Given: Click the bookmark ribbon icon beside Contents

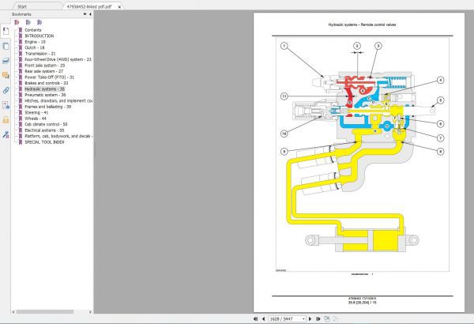Looking at the screenshot, I should point(21,30).
